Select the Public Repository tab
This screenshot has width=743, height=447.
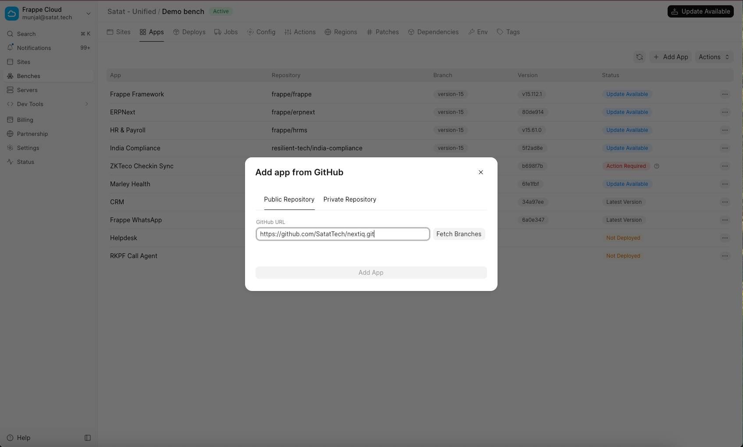289,199
